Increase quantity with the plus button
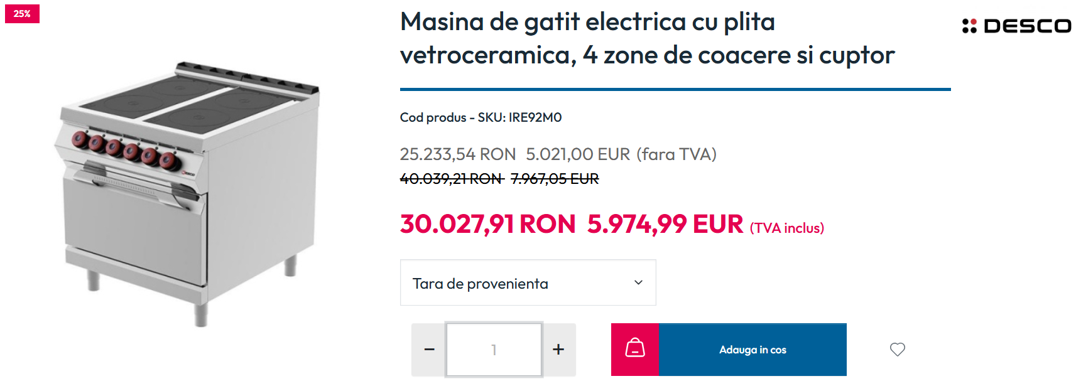1076x391 pixels. (558, 350)
